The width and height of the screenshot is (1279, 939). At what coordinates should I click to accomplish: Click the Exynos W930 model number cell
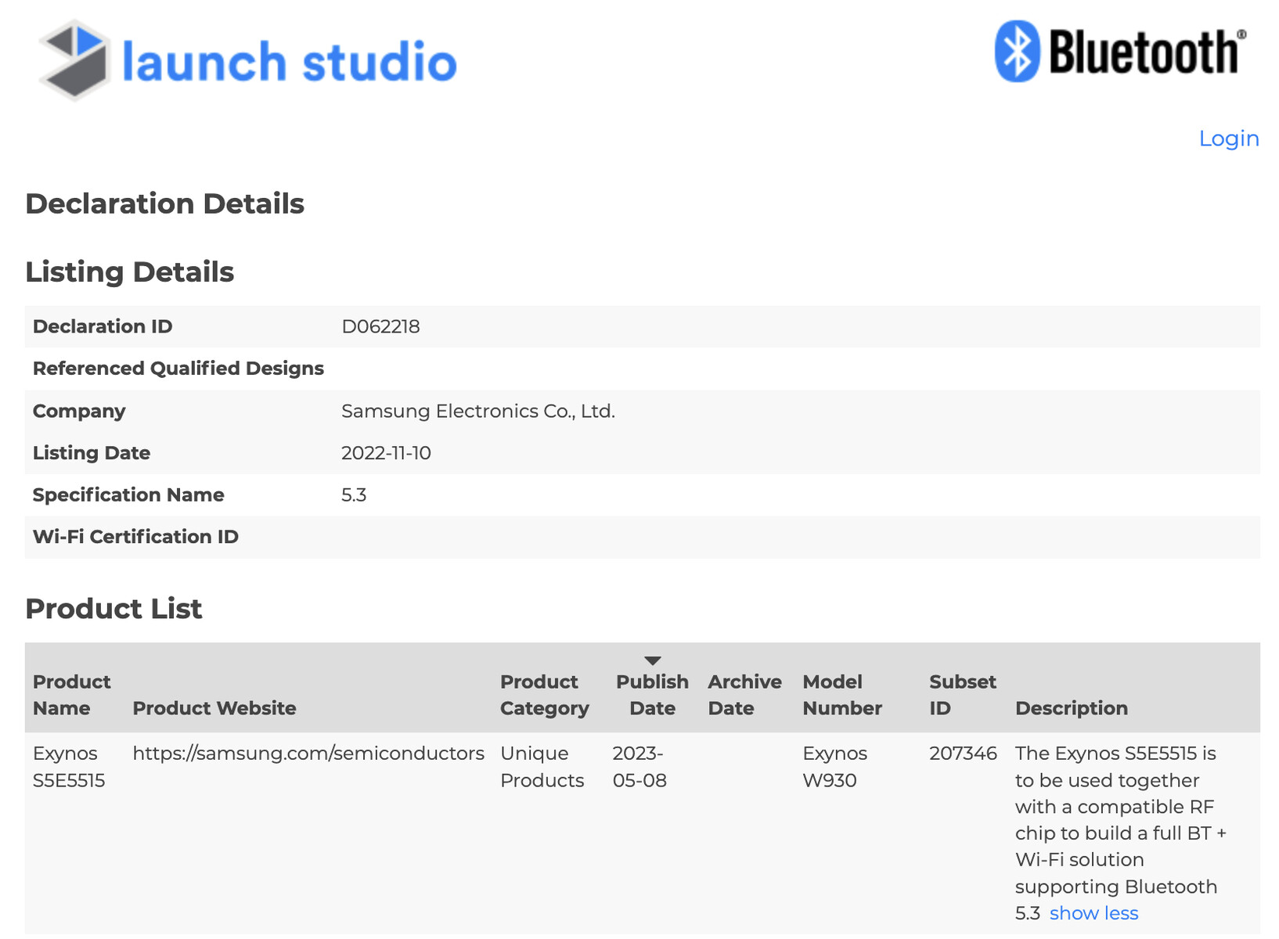point(834,767)
